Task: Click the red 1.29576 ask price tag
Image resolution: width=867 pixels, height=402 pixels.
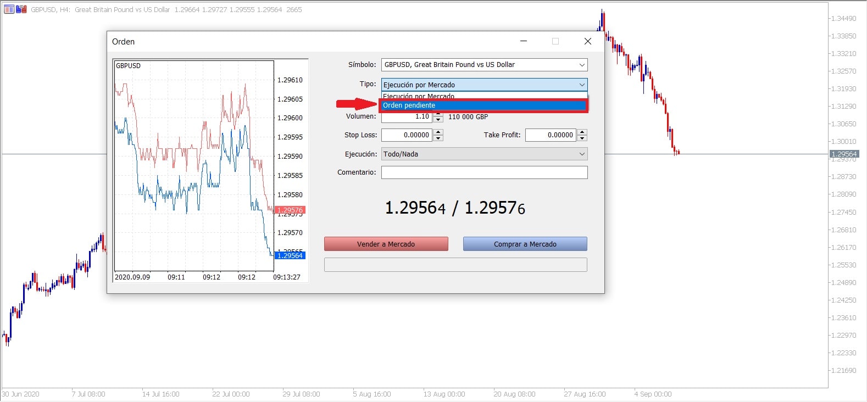Action: click(289, 210)
